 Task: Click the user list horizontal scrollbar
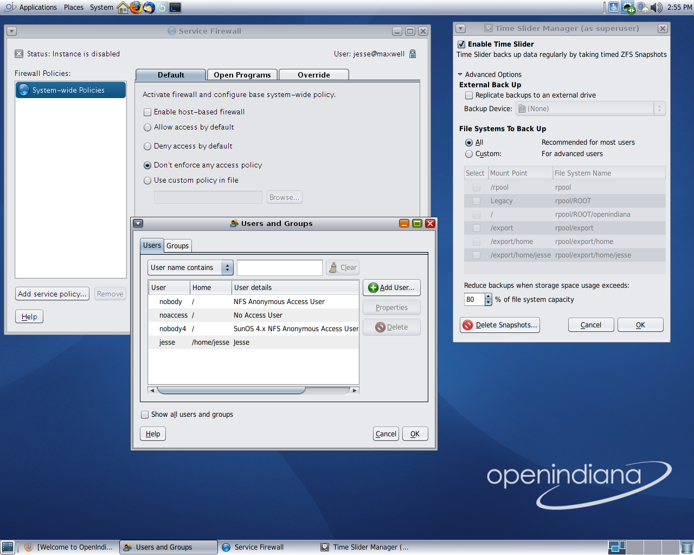click(x=254, y=390)
